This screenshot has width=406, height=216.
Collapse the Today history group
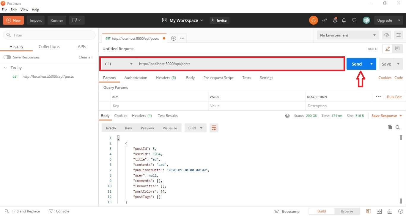click(x=5, y=68)
